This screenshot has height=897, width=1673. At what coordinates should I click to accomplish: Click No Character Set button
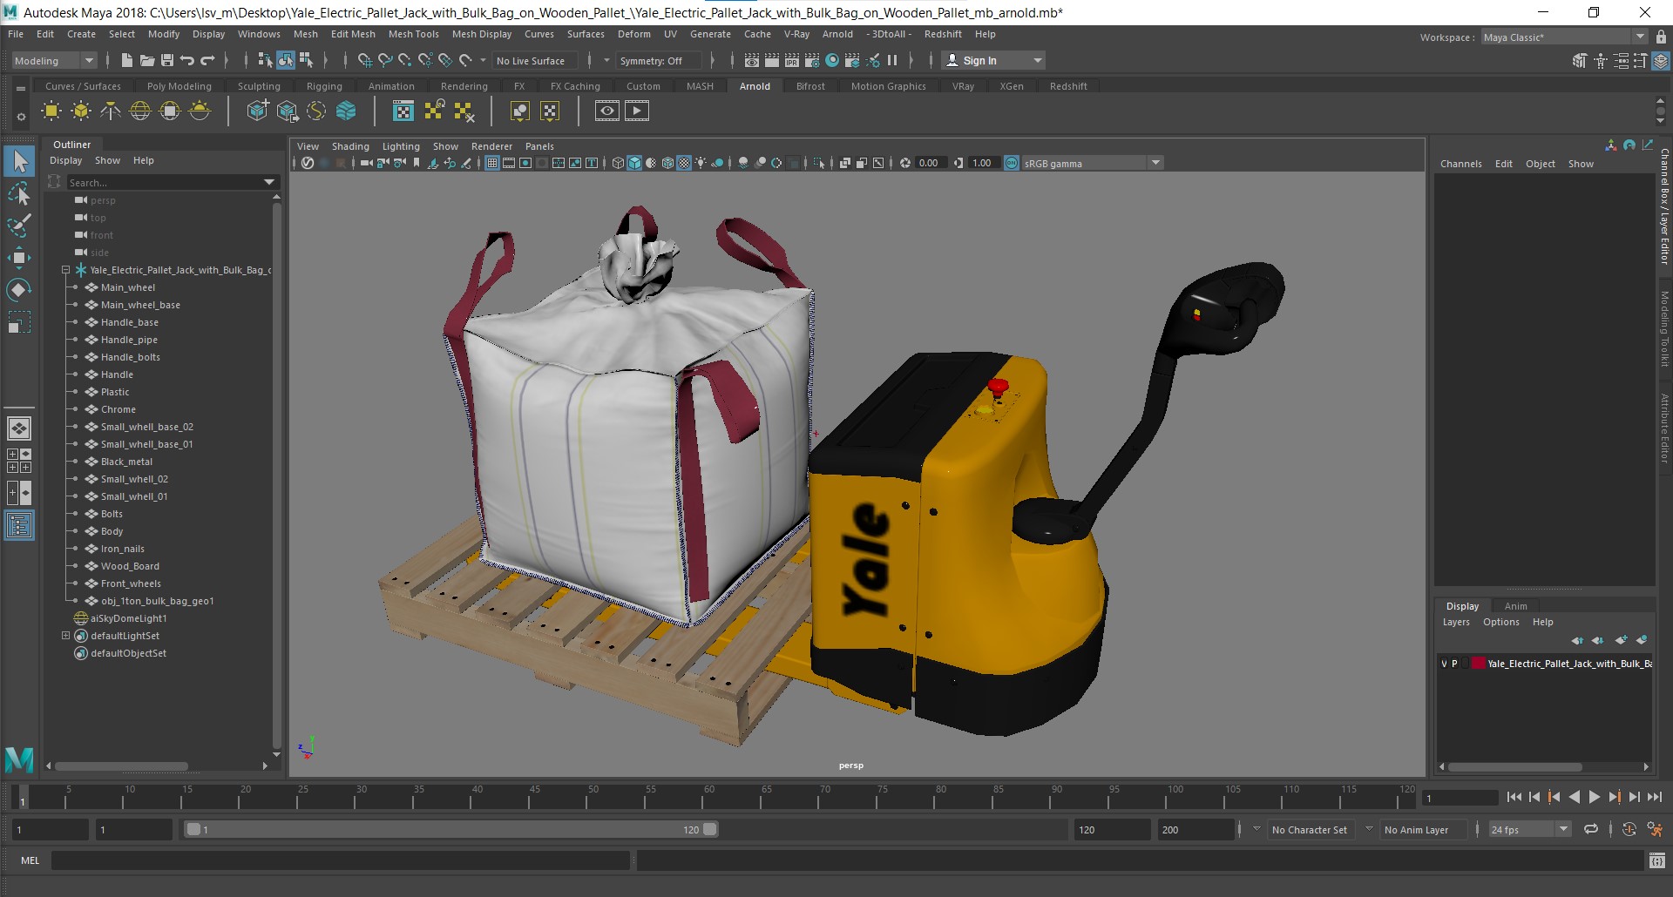pyautogui.click(x=1309, y=830)
